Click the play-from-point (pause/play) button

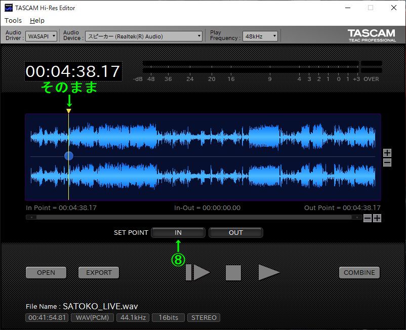click(198, 272)
